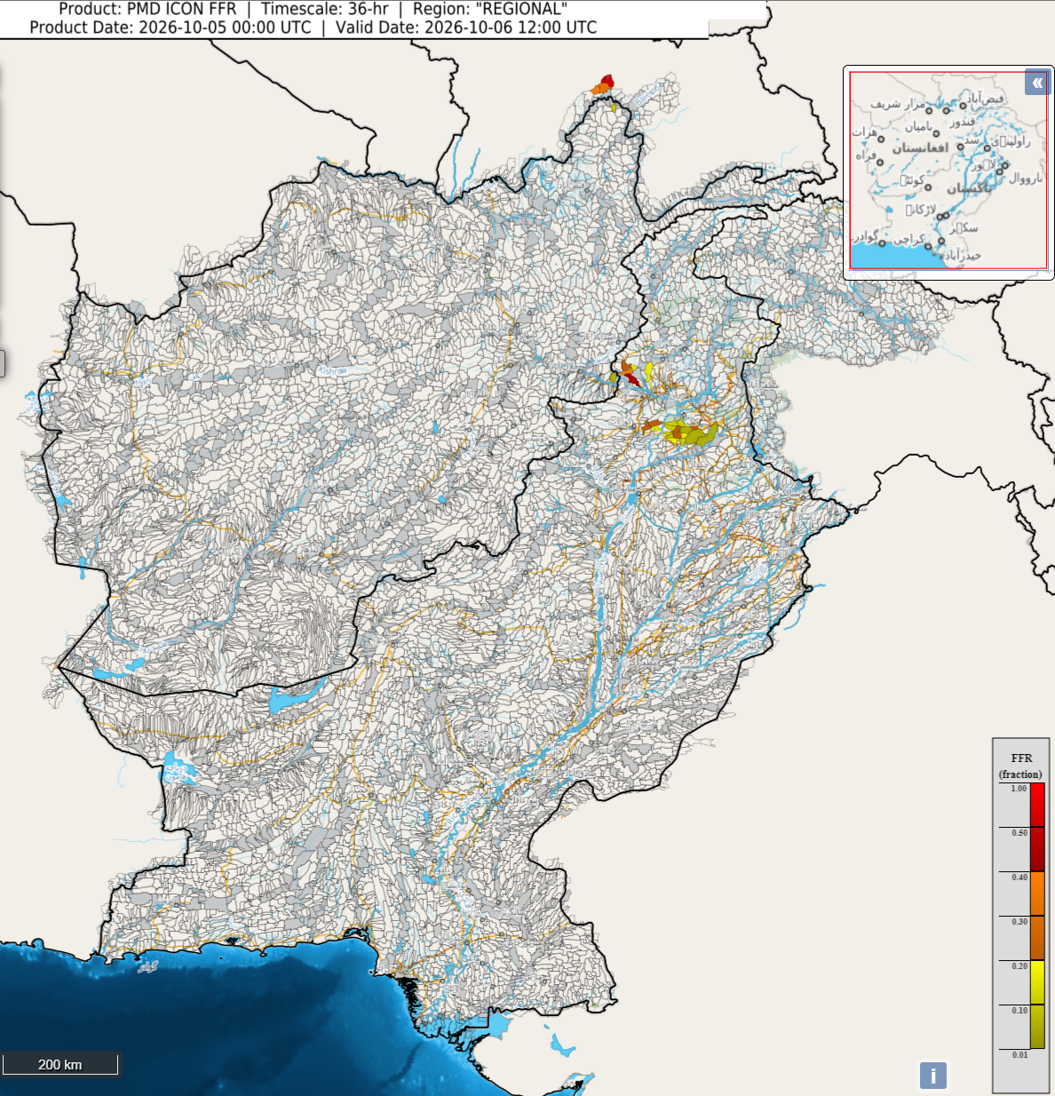Click the 'ہرات' city label in the overview map
This screenshot has width=1055, height=1096.
[x=865, y=132]
